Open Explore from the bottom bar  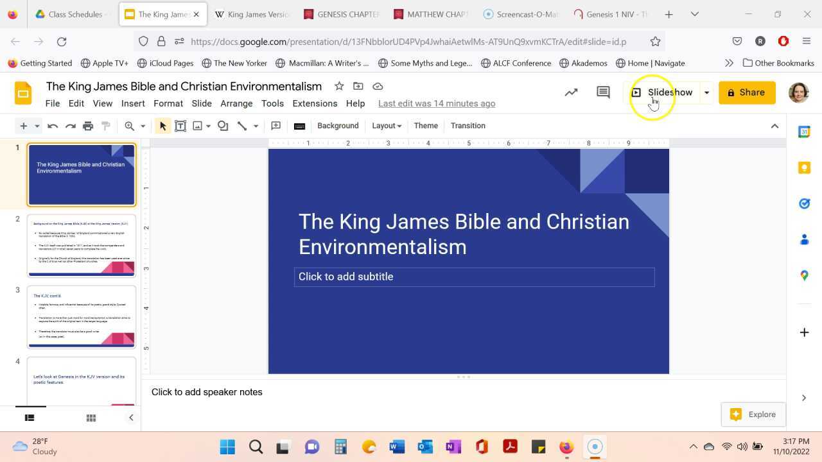coord(753,414)
